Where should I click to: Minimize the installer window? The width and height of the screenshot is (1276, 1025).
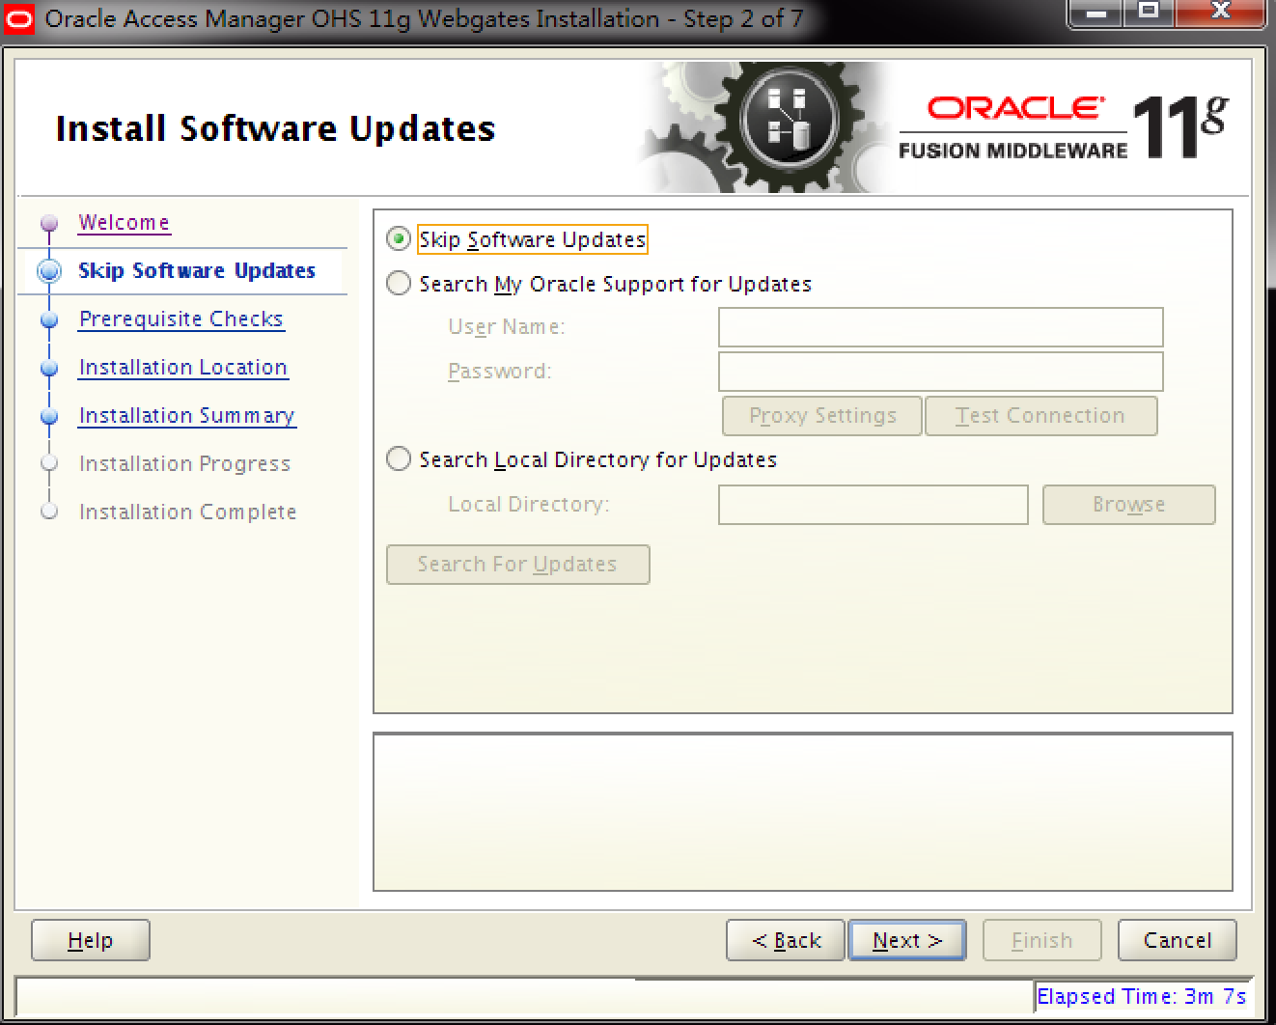tap(1096, 14)
